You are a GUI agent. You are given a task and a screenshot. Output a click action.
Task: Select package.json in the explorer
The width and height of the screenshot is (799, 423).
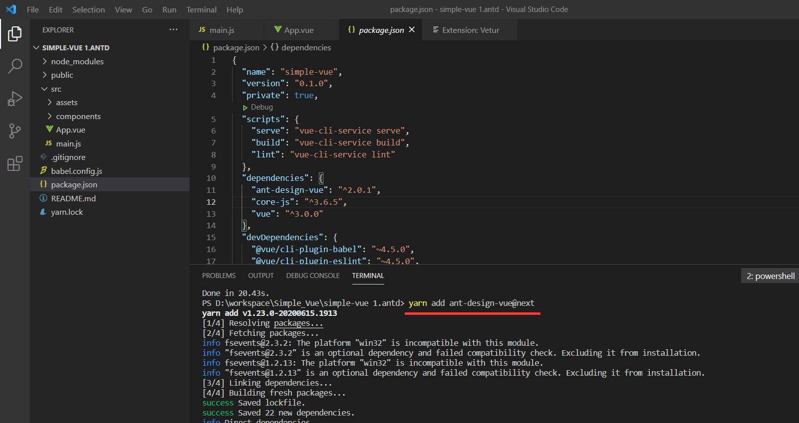click(74, 184)
